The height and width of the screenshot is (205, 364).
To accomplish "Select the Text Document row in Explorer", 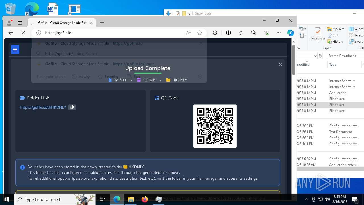I will pyautogui.click(x=330, y=132).
